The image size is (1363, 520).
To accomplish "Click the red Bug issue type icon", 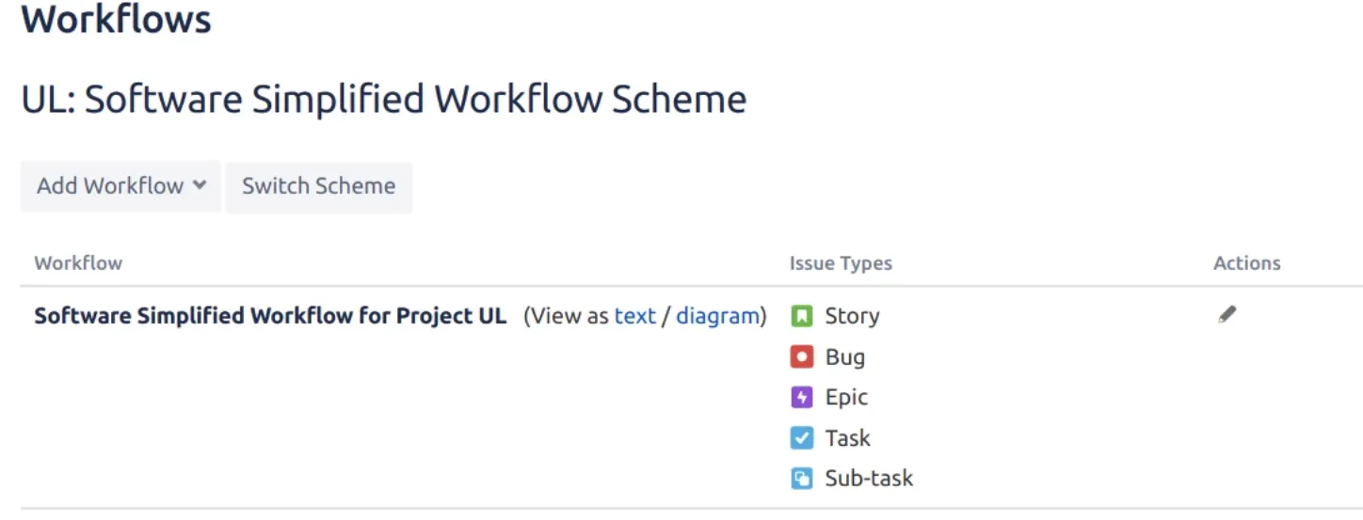I will [801, 357].
